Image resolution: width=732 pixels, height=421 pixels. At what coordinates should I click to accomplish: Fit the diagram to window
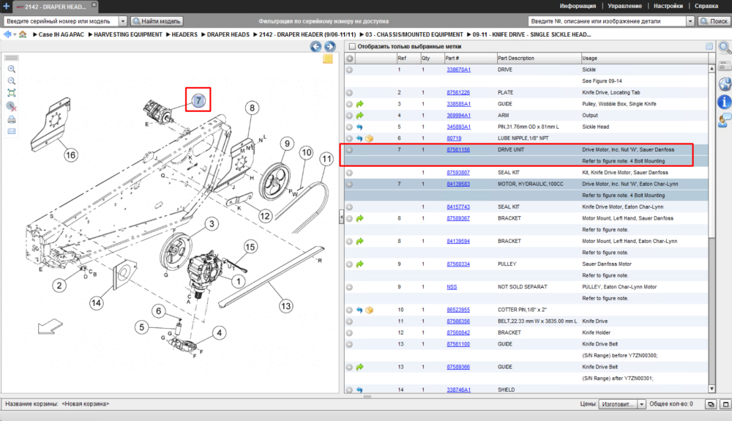[12, 93]
